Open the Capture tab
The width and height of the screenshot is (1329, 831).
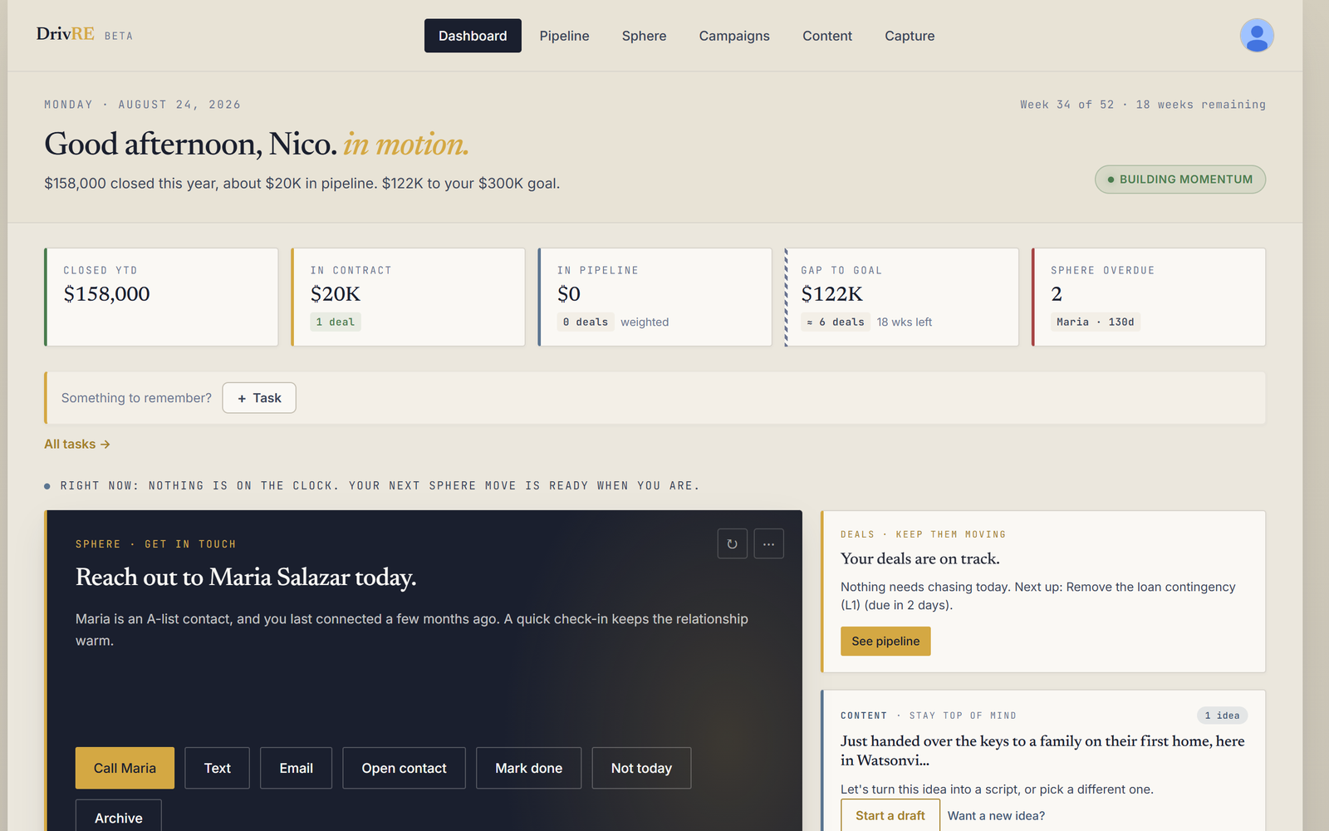910,36
